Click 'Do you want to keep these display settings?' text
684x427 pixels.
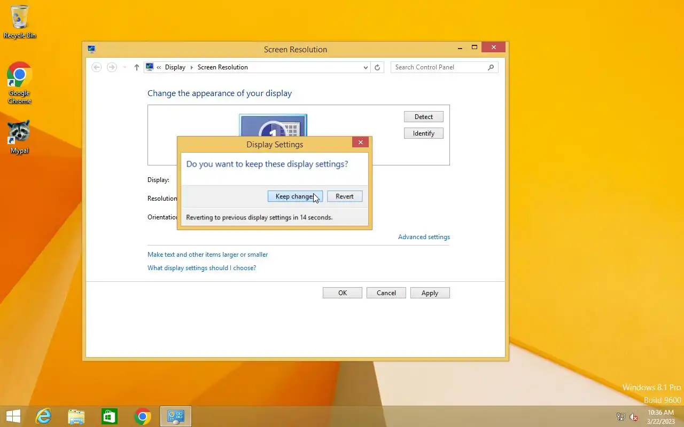267,164
